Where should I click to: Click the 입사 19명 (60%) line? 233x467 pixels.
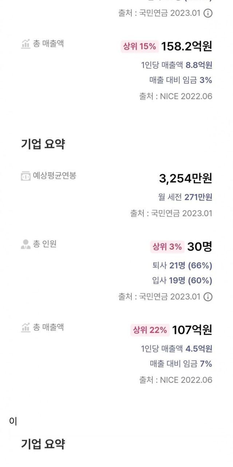182,281
